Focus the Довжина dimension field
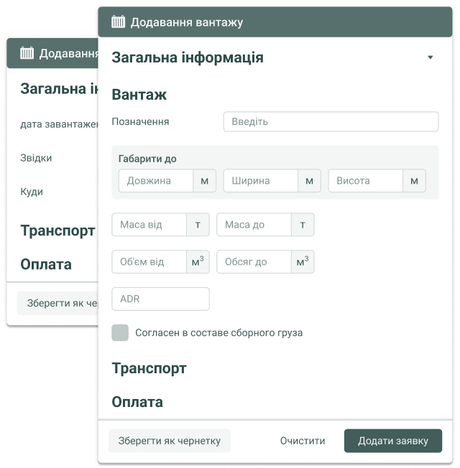Screen dimensions: 460x468 [156, 181]
